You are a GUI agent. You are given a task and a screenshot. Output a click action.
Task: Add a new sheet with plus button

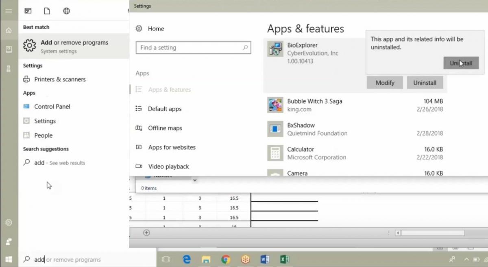click(146, 232)
